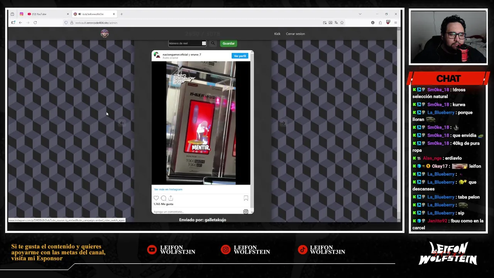Click the padlock site info icon

pos(71,23)
